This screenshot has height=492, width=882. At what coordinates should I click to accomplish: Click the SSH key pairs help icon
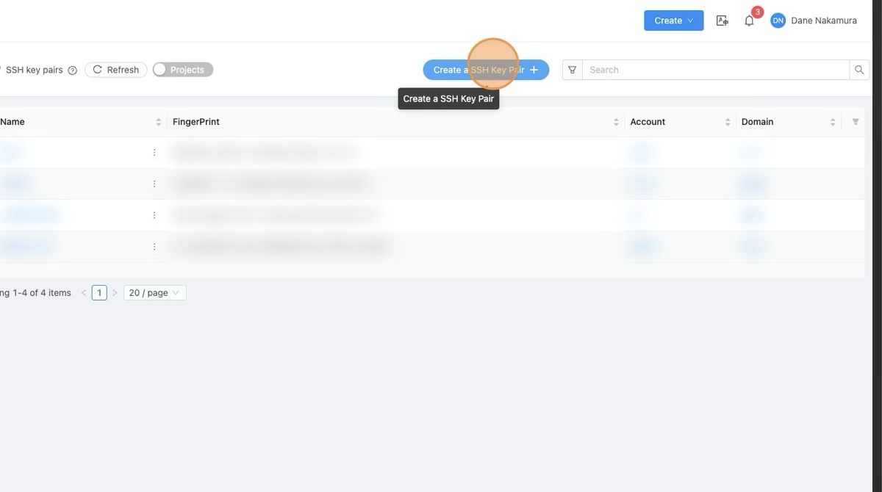point(72,70)
